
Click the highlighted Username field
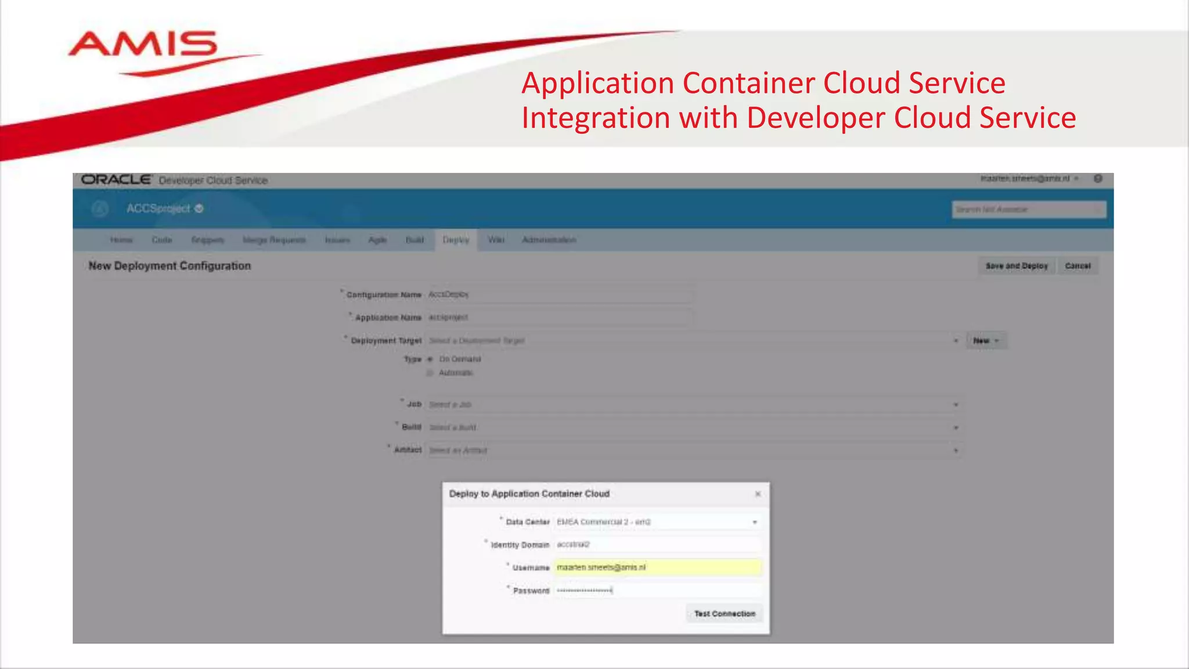coord(658,567)
